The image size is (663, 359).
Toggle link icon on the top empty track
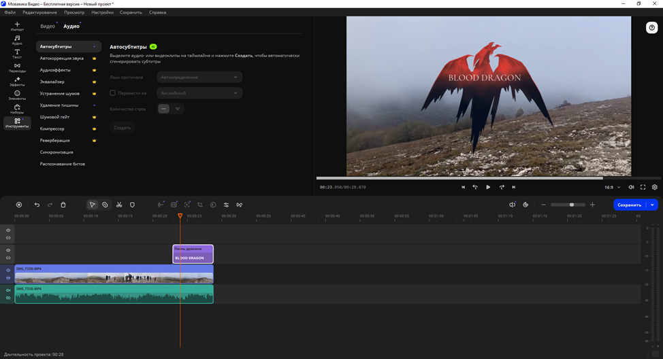[x=8, y=238]
